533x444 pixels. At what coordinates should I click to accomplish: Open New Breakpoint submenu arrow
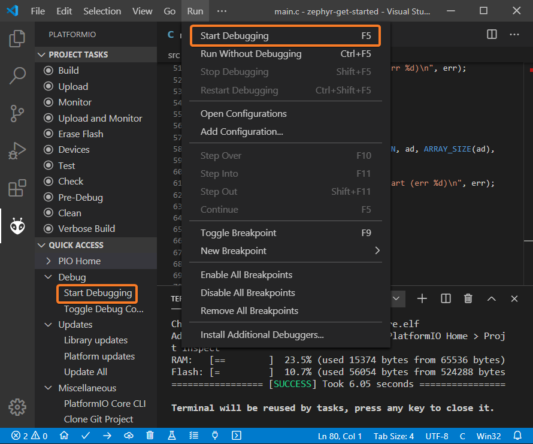tap(377, 250)
